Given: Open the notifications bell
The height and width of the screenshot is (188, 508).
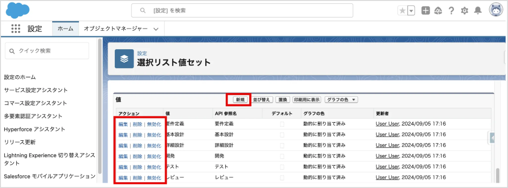Looking at the screenshot, I should click(478, 10).
